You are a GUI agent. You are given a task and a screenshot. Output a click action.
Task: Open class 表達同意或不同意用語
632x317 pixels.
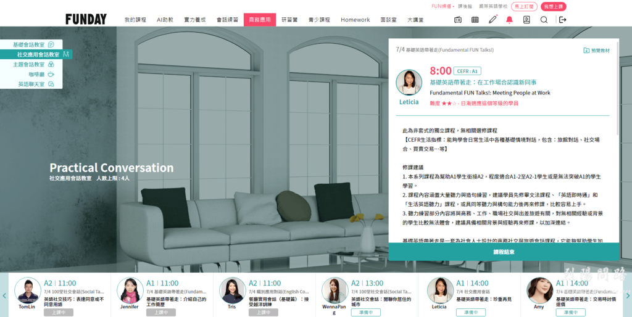tap(74, 302)
